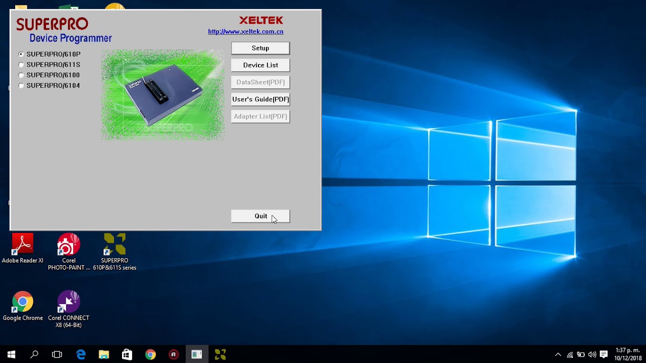Open the User's Guide(PDF)
The width and height of the screenshot is (646, 363).
[x=260, y=99]
